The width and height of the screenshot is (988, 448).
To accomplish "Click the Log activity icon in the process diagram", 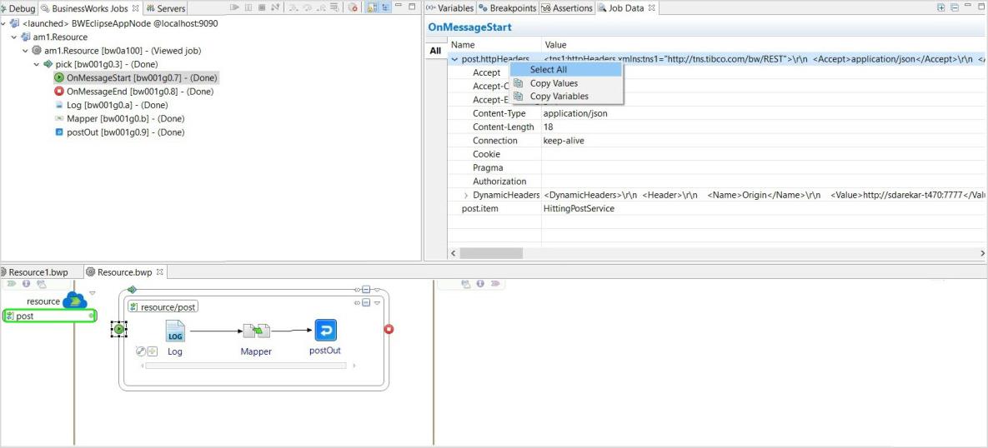I will click(175, 331).
